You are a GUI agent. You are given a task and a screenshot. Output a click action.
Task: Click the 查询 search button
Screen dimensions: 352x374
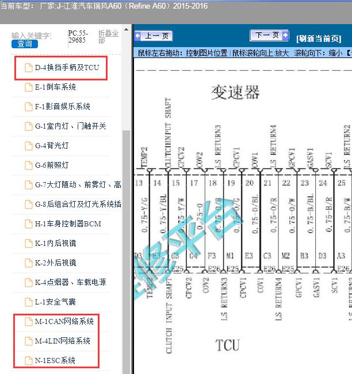(25, 44)
